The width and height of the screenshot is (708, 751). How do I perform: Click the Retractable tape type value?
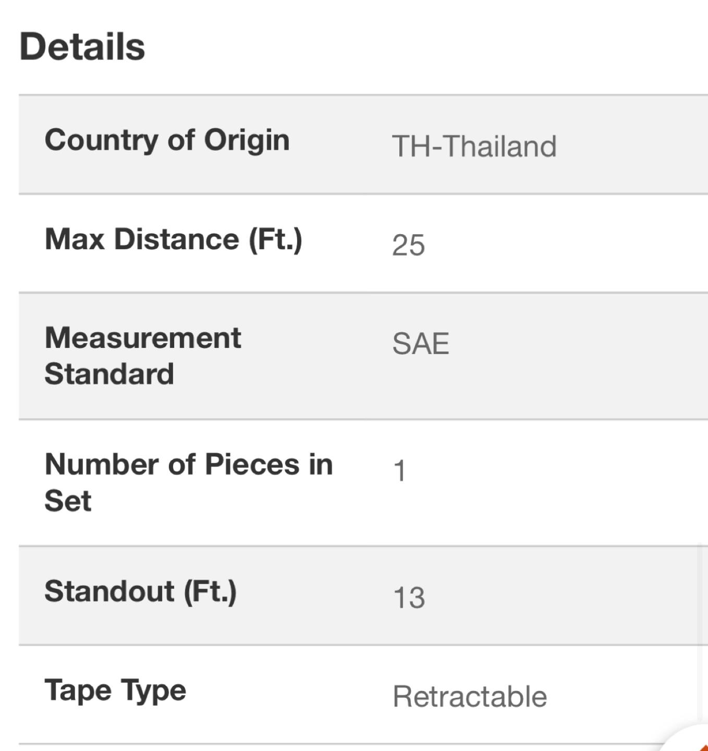470,696
